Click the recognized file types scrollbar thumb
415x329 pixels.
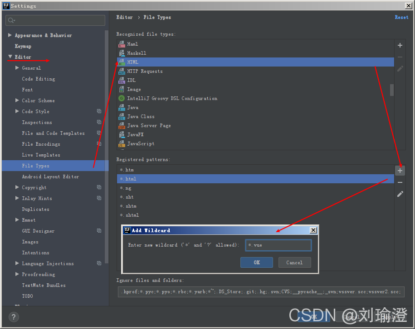coord(392,90)
